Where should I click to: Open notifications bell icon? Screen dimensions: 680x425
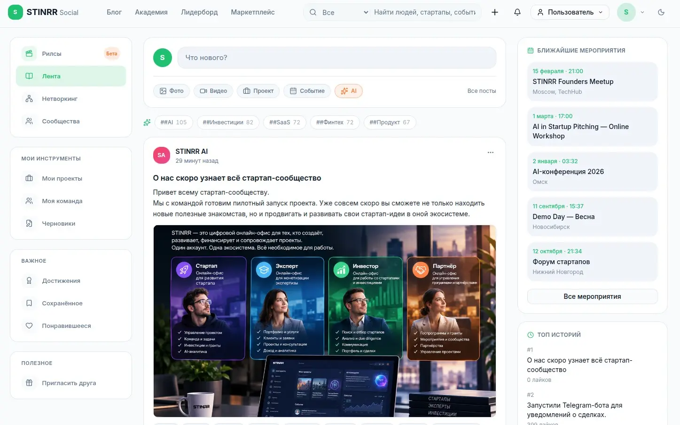[x=517, y=12]
